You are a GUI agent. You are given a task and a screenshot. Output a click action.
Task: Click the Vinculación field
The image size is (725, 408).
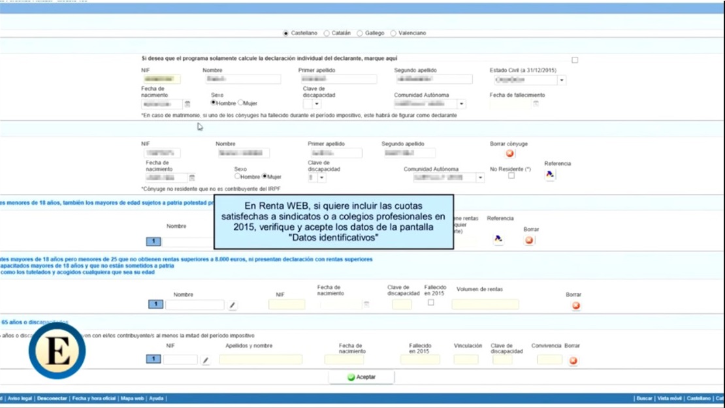(466, 360)
